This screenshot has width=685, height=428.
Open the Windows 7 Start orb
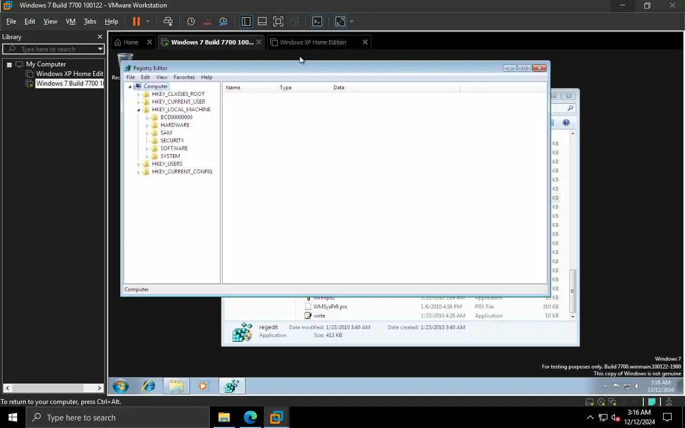click(x=121, y=386)
